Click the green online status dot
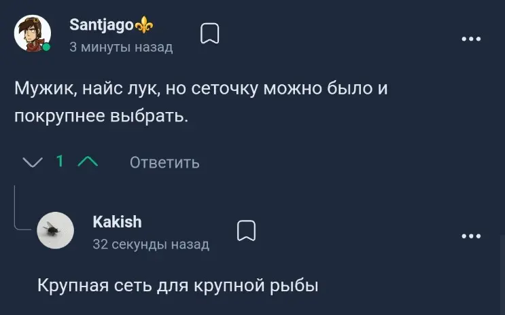505x315 pixels. [46, 48]
